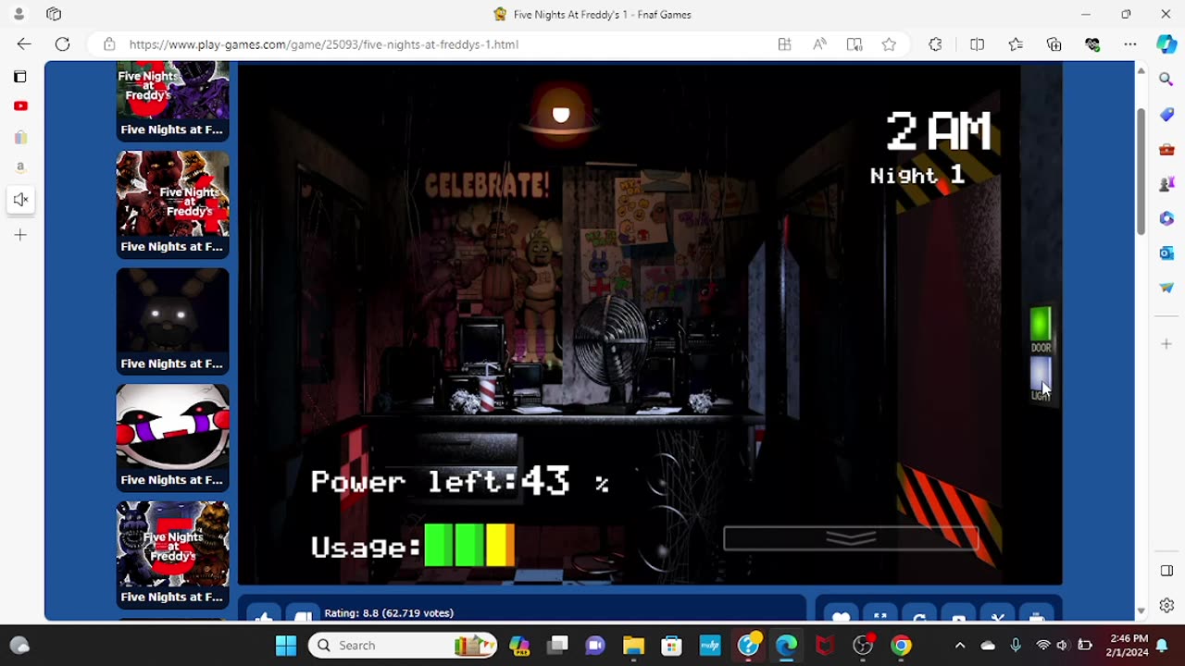Open the YouTube pinned sidebar tab

coord(20,106)
